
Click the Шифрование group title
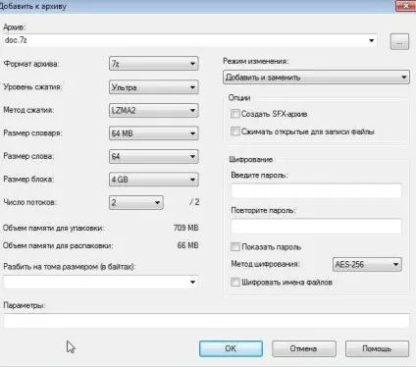pyautogui.click(x=251, y=160)
